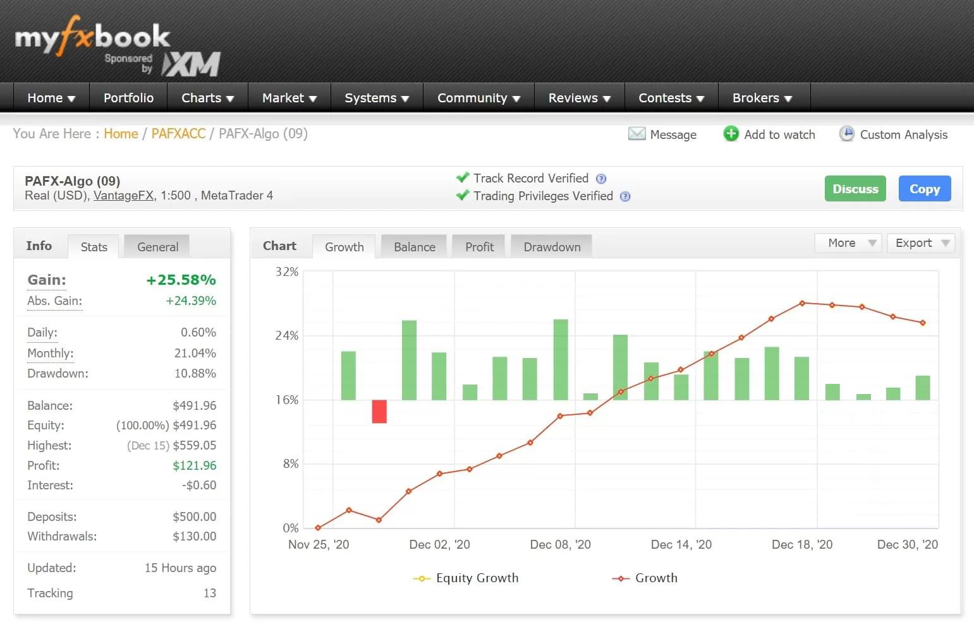Expand the Systems navigation menu
Viewport: 974px width, 627px height.
(377, 98)
